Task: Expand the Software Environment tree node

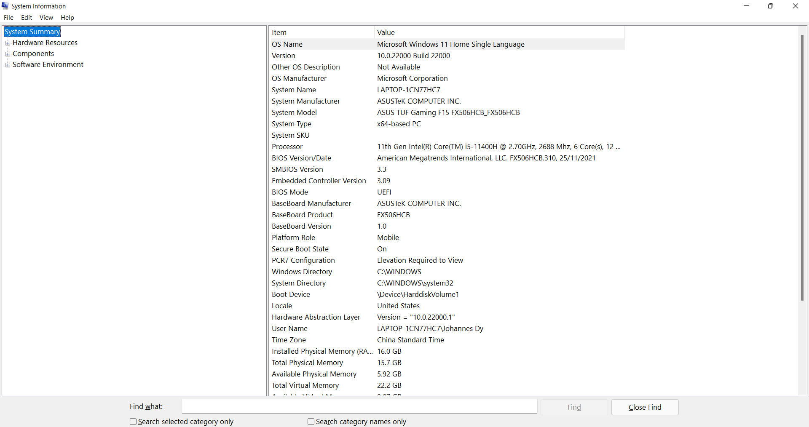Action: pyautogui.click(x=8, y=65)
